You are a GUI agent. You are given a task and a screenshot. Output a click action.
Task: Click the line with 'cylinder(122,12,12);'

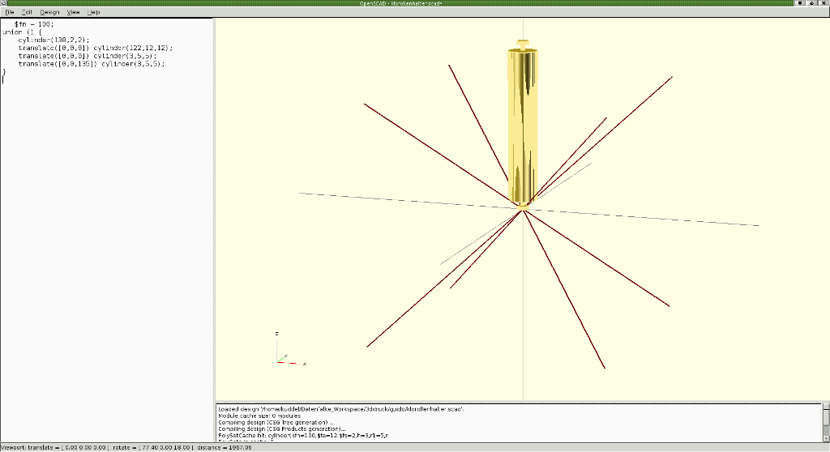96,48
